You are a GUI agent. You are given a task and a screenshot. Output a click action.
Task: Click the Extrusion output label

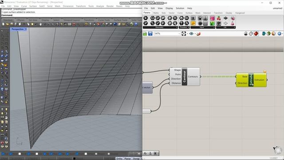click(259, 80)
